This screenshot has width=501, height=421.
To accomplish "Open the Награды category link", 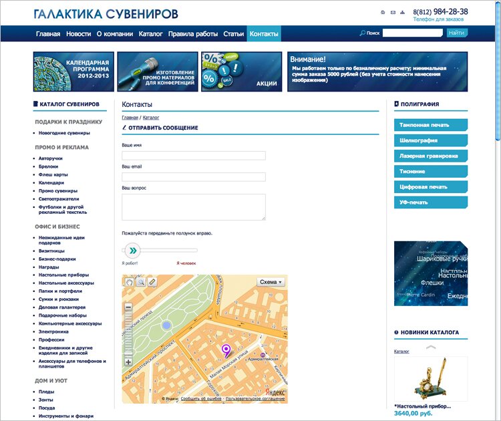I will tap(49, 267).
